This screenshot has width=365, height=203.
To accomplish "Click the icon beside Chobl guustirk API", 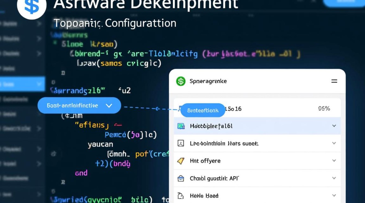I will tap(181, 178).
